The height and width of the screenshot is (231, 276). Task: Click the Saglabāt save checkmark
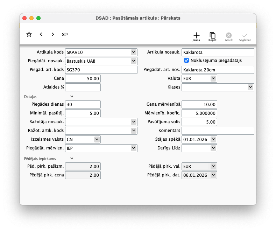245,36
